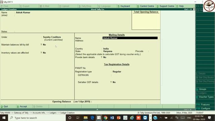This screenshot has width=215, height=121.
Task: Open touch keyboard tray icon
Action: coord(183,118)
